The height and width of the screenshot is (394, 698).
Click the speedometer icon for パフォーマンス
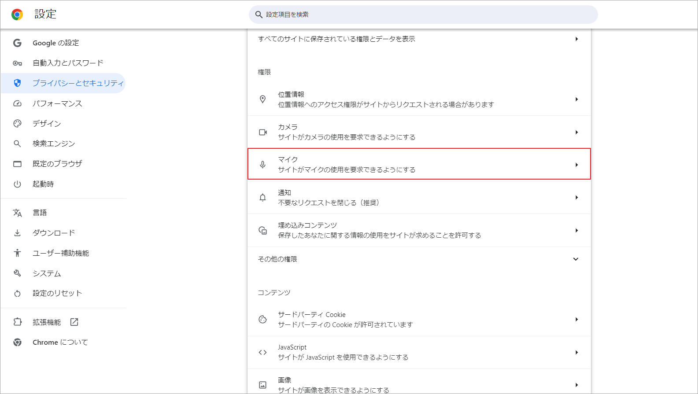(x=17, y=103)
